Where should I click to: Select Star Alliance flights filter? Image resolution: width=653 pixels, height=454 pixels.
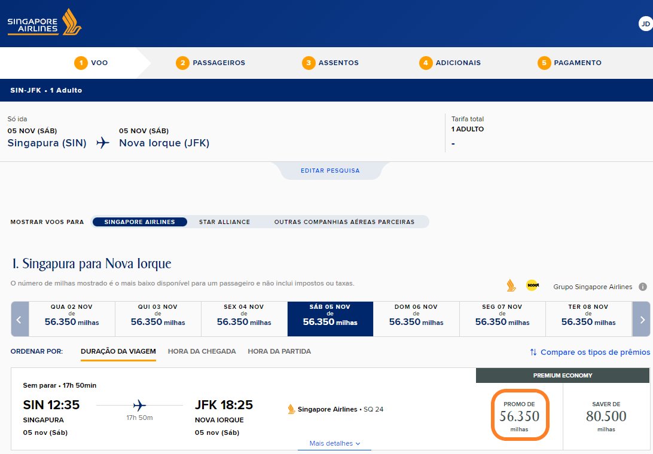coord(224,222)
